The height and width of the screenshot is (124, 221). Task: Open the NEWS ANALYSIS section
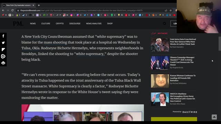coord(94,23)
